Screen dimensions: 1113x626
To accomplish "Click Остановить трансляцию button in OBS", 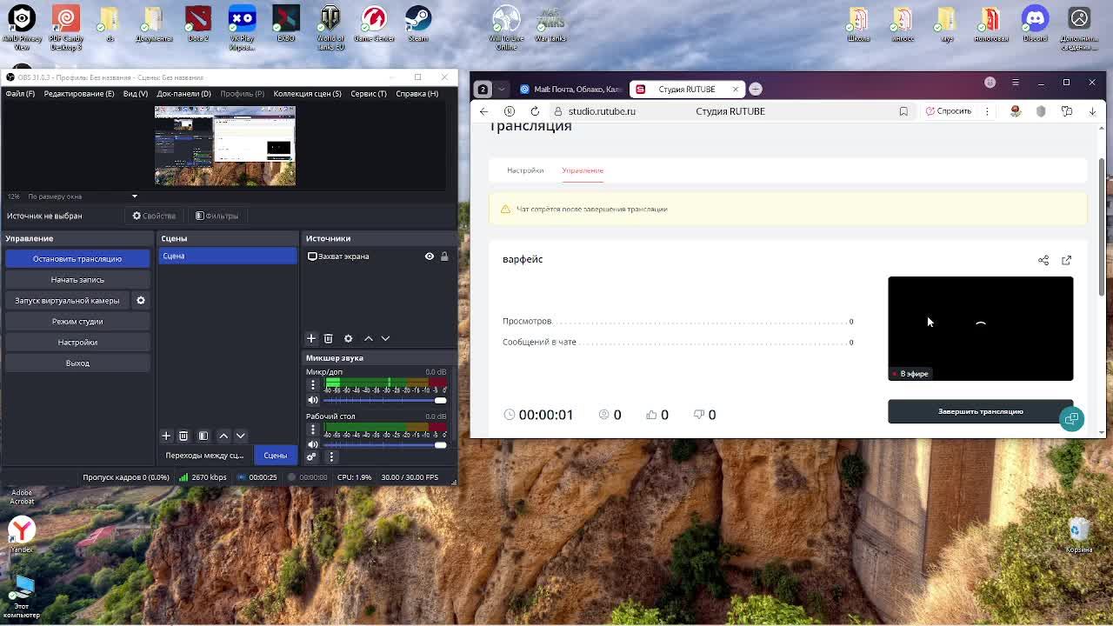I will (77, 259).
